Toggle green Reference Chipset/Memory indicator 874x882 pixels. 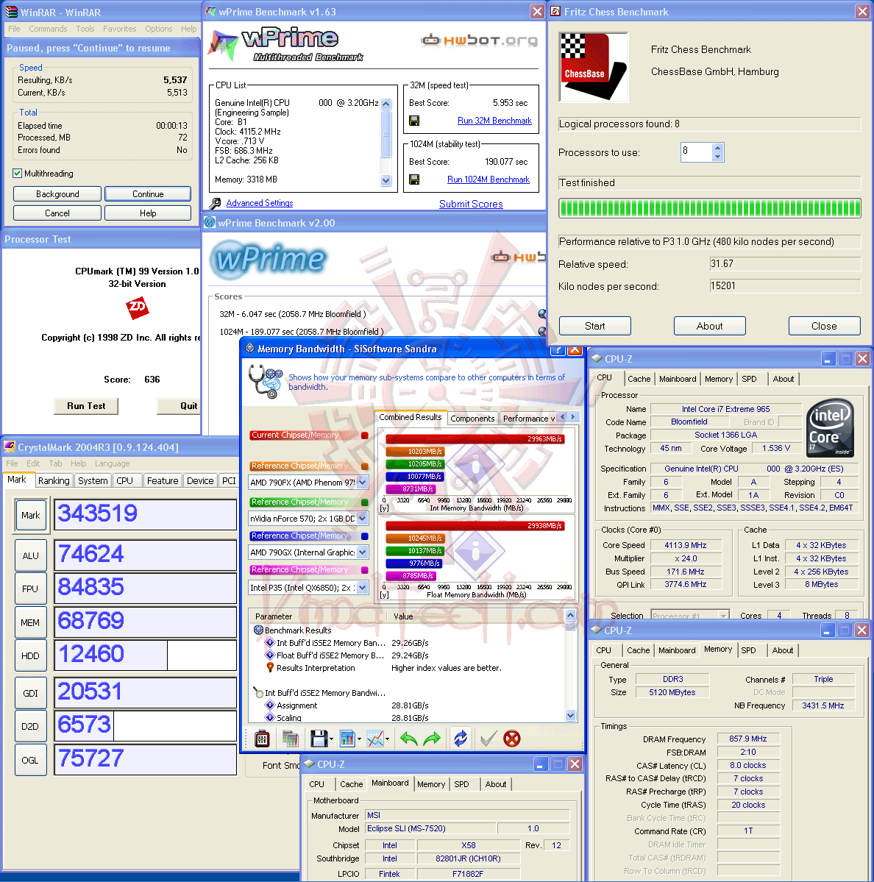click(x=364, y=502)
